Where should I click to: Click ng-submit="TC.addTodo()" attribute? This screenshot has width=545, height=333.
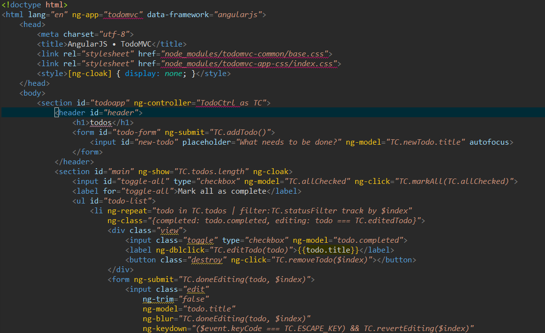(x=218, y=132)
